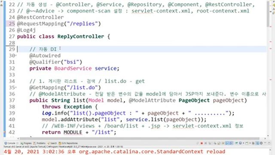Click servlet-context.xml in the line 23 comment
275x155 pixels.
(x=161, y=11)
